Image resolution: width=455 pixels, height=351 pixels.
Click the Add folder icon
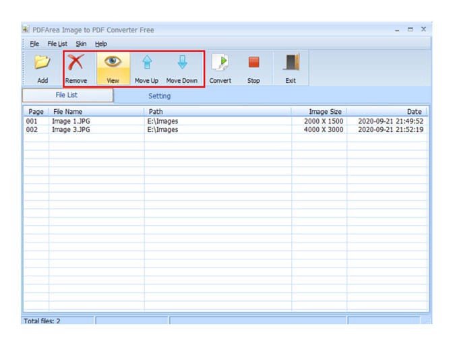(x=42, y=63)
